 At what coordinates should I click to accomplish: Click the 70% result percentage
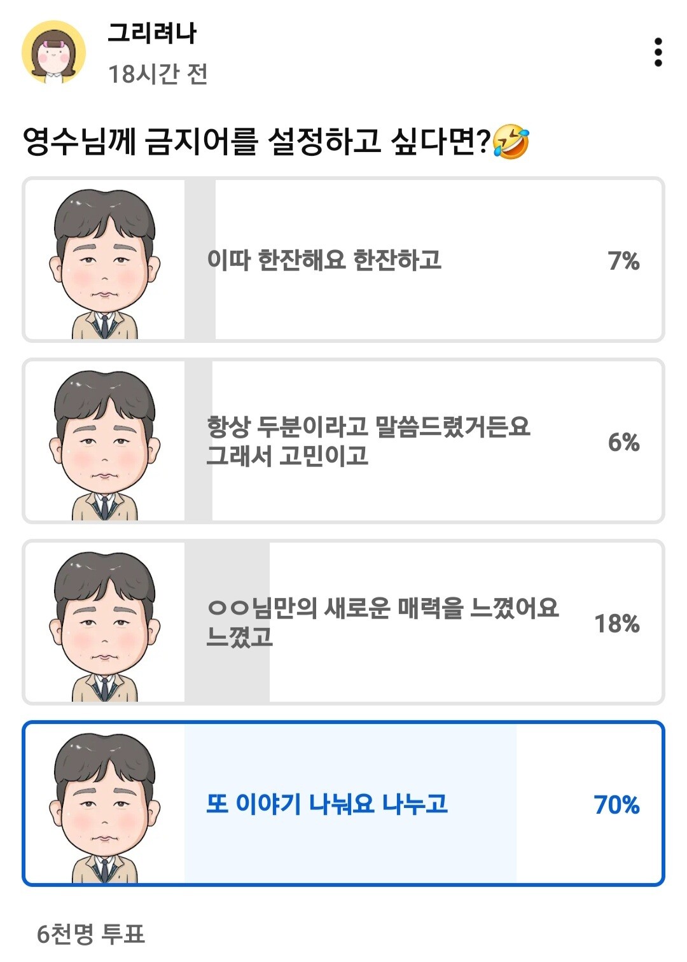[616, 805]
